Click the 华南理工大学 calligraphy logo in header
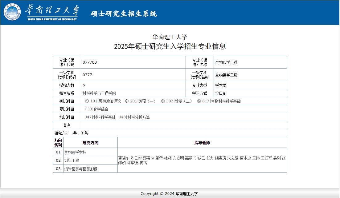 tap(52, 12)
